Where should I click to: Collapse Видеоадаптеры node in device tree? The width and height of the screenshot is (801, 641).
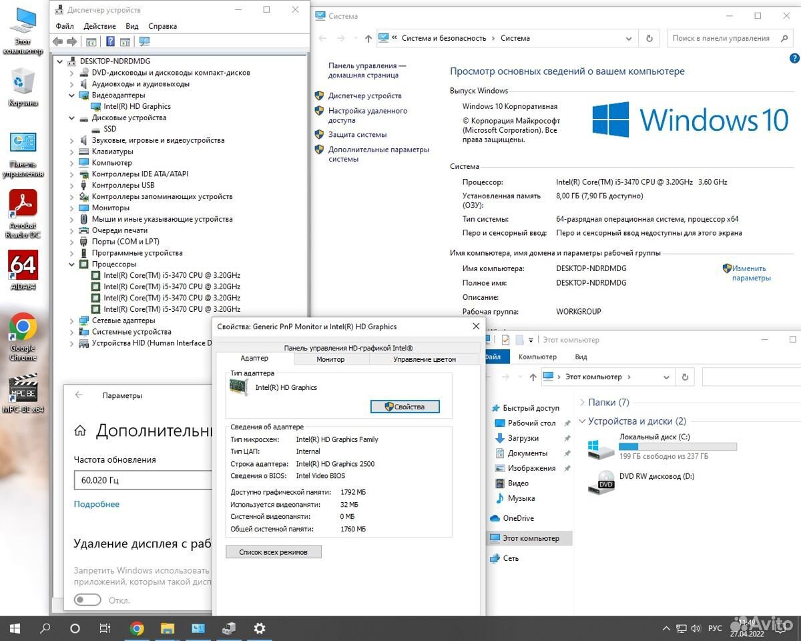[71, 95]
